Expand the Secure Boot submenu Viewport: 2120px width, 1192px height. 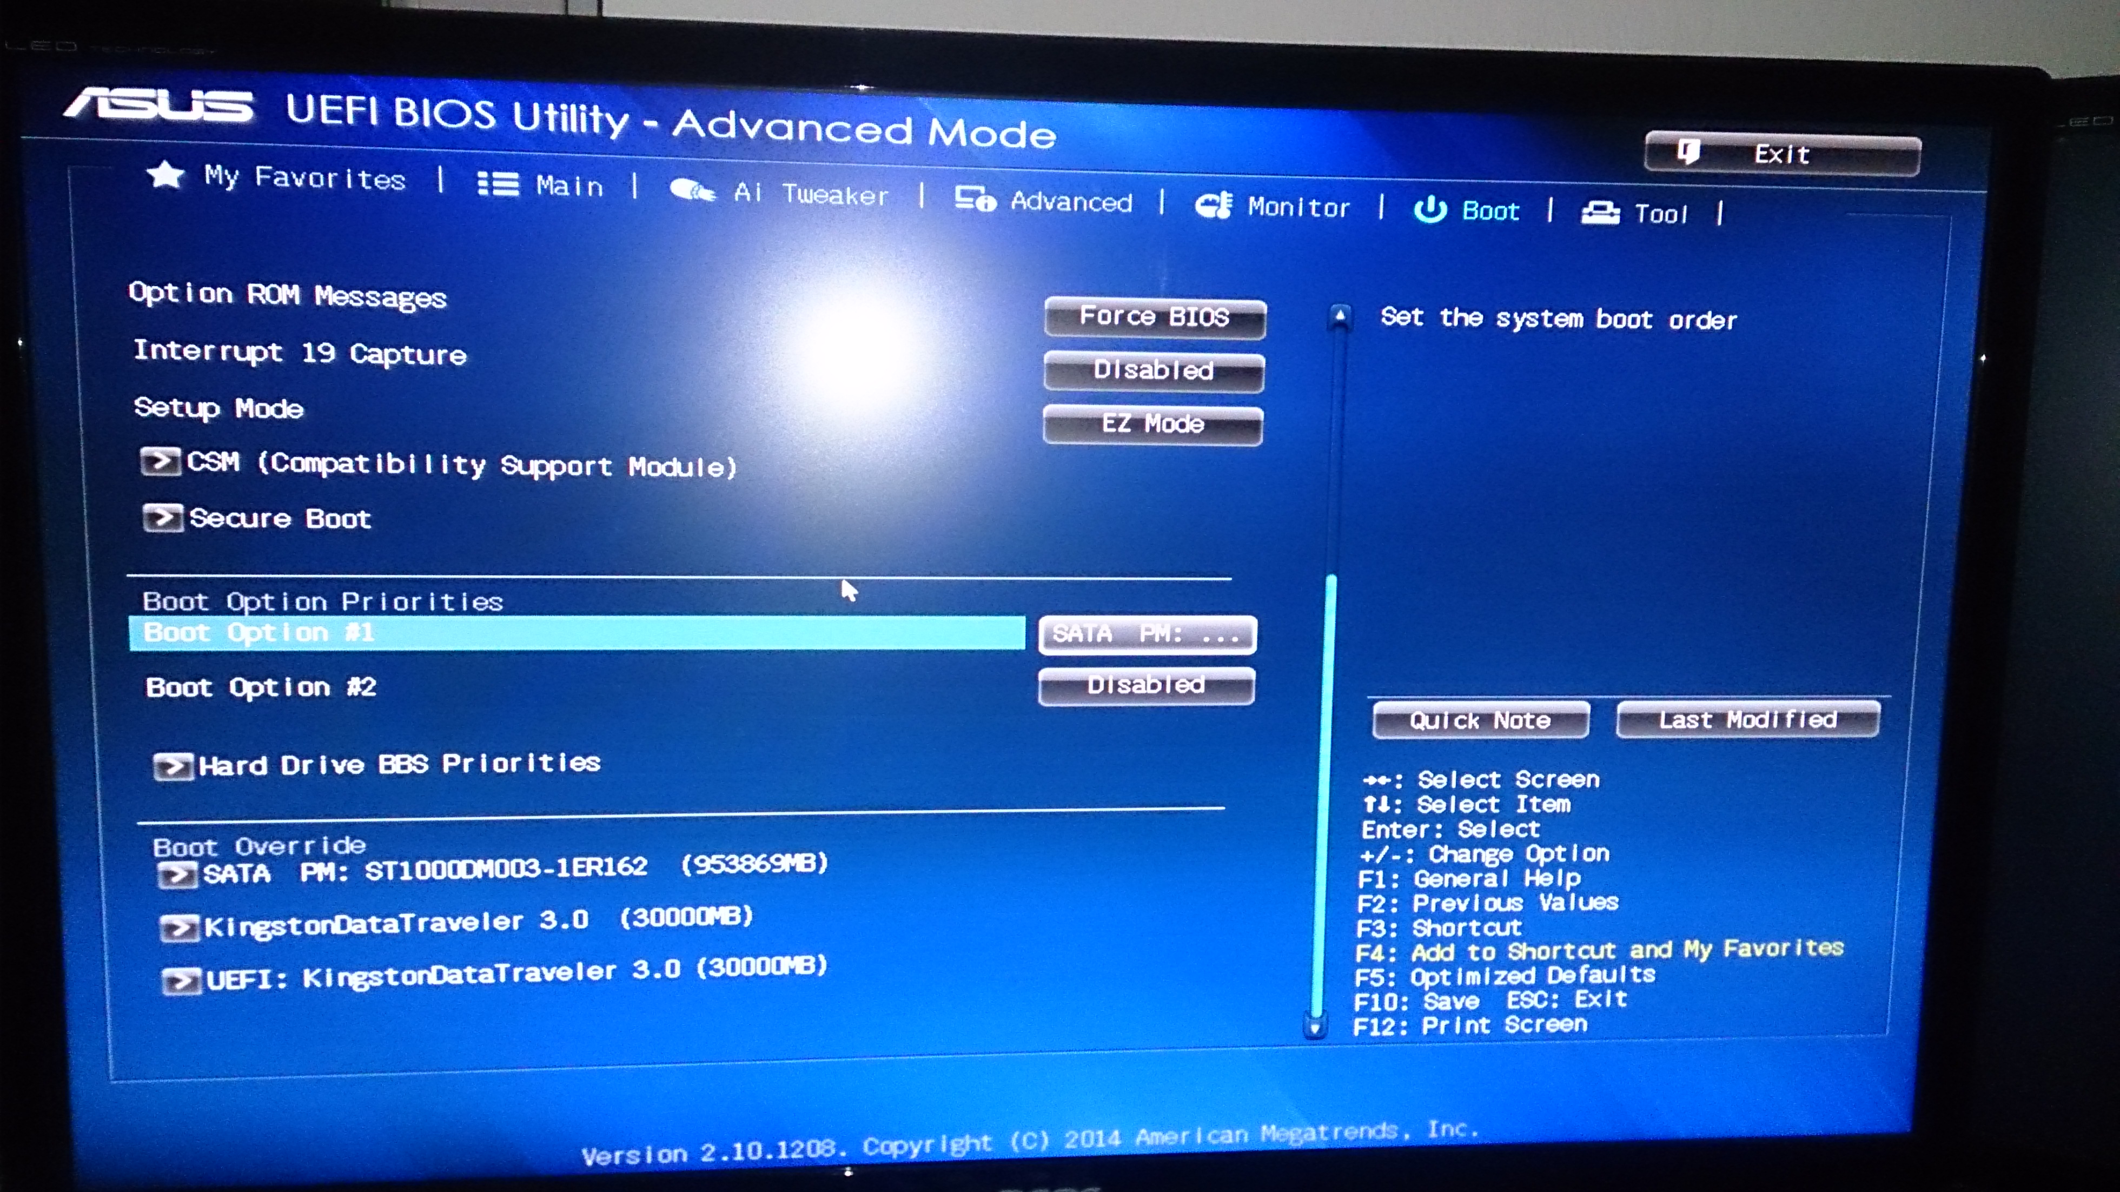(x=280, y=519)
